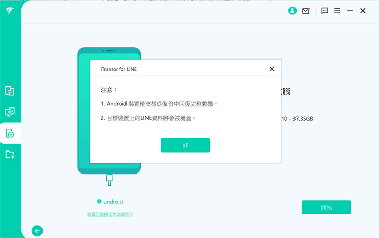Viewport: 379px width, 238px height.
Task: Open the mail notifications icon
Action: point(306,11)
